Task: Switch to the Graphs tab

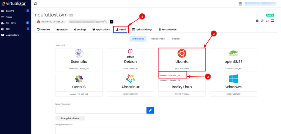Action: 62,29
